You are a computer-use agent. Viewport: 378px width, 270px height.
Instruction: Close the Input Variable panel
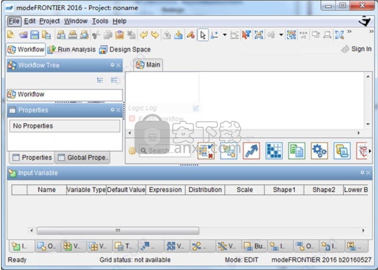coord(368,172)
